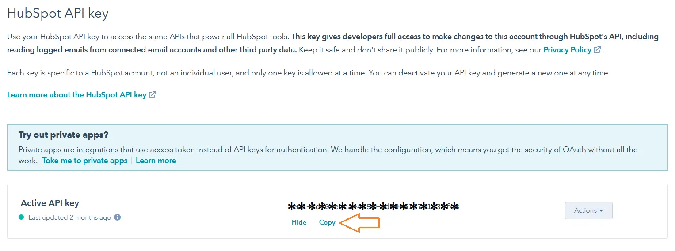Open the Privacy Policy link
675x251 pixels.
pyautogui.click(x=567, y=50)
